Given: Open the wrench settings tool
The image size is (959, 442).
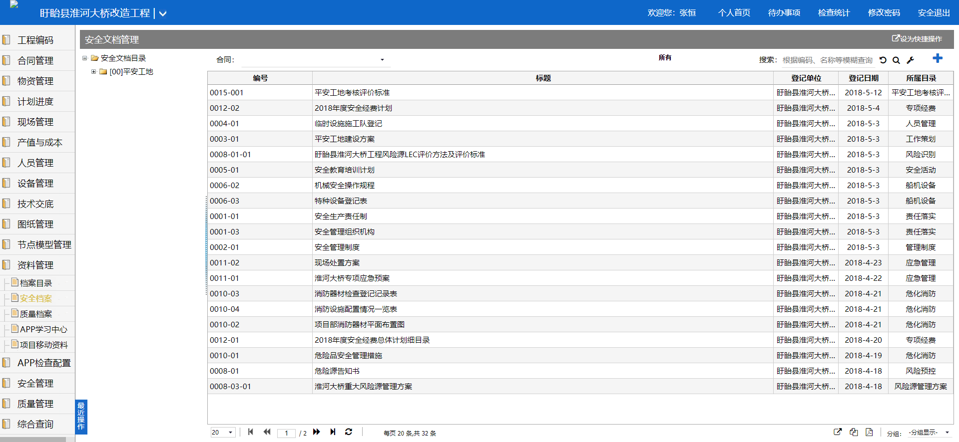Looking at the screenshot, I should pyautogui.click(x=911, y=60).
